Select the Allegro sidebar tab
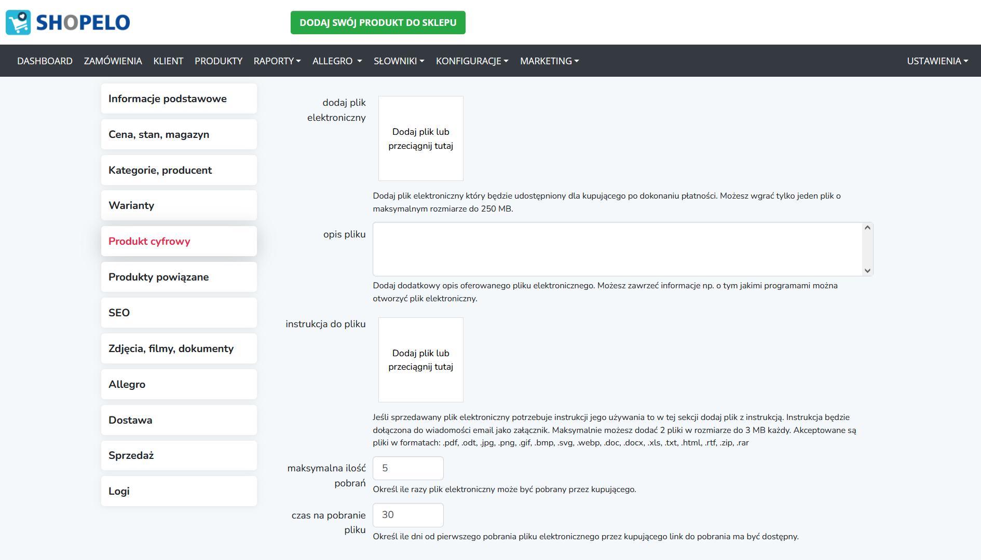Screen dimensions: 981x560 coord(179,384)
